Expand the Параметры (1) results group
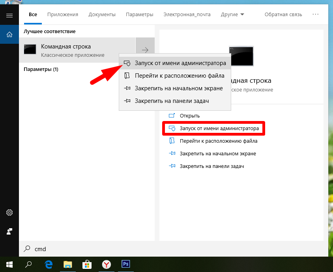Screen dimensions: 333x272 [x=41, y=69]
